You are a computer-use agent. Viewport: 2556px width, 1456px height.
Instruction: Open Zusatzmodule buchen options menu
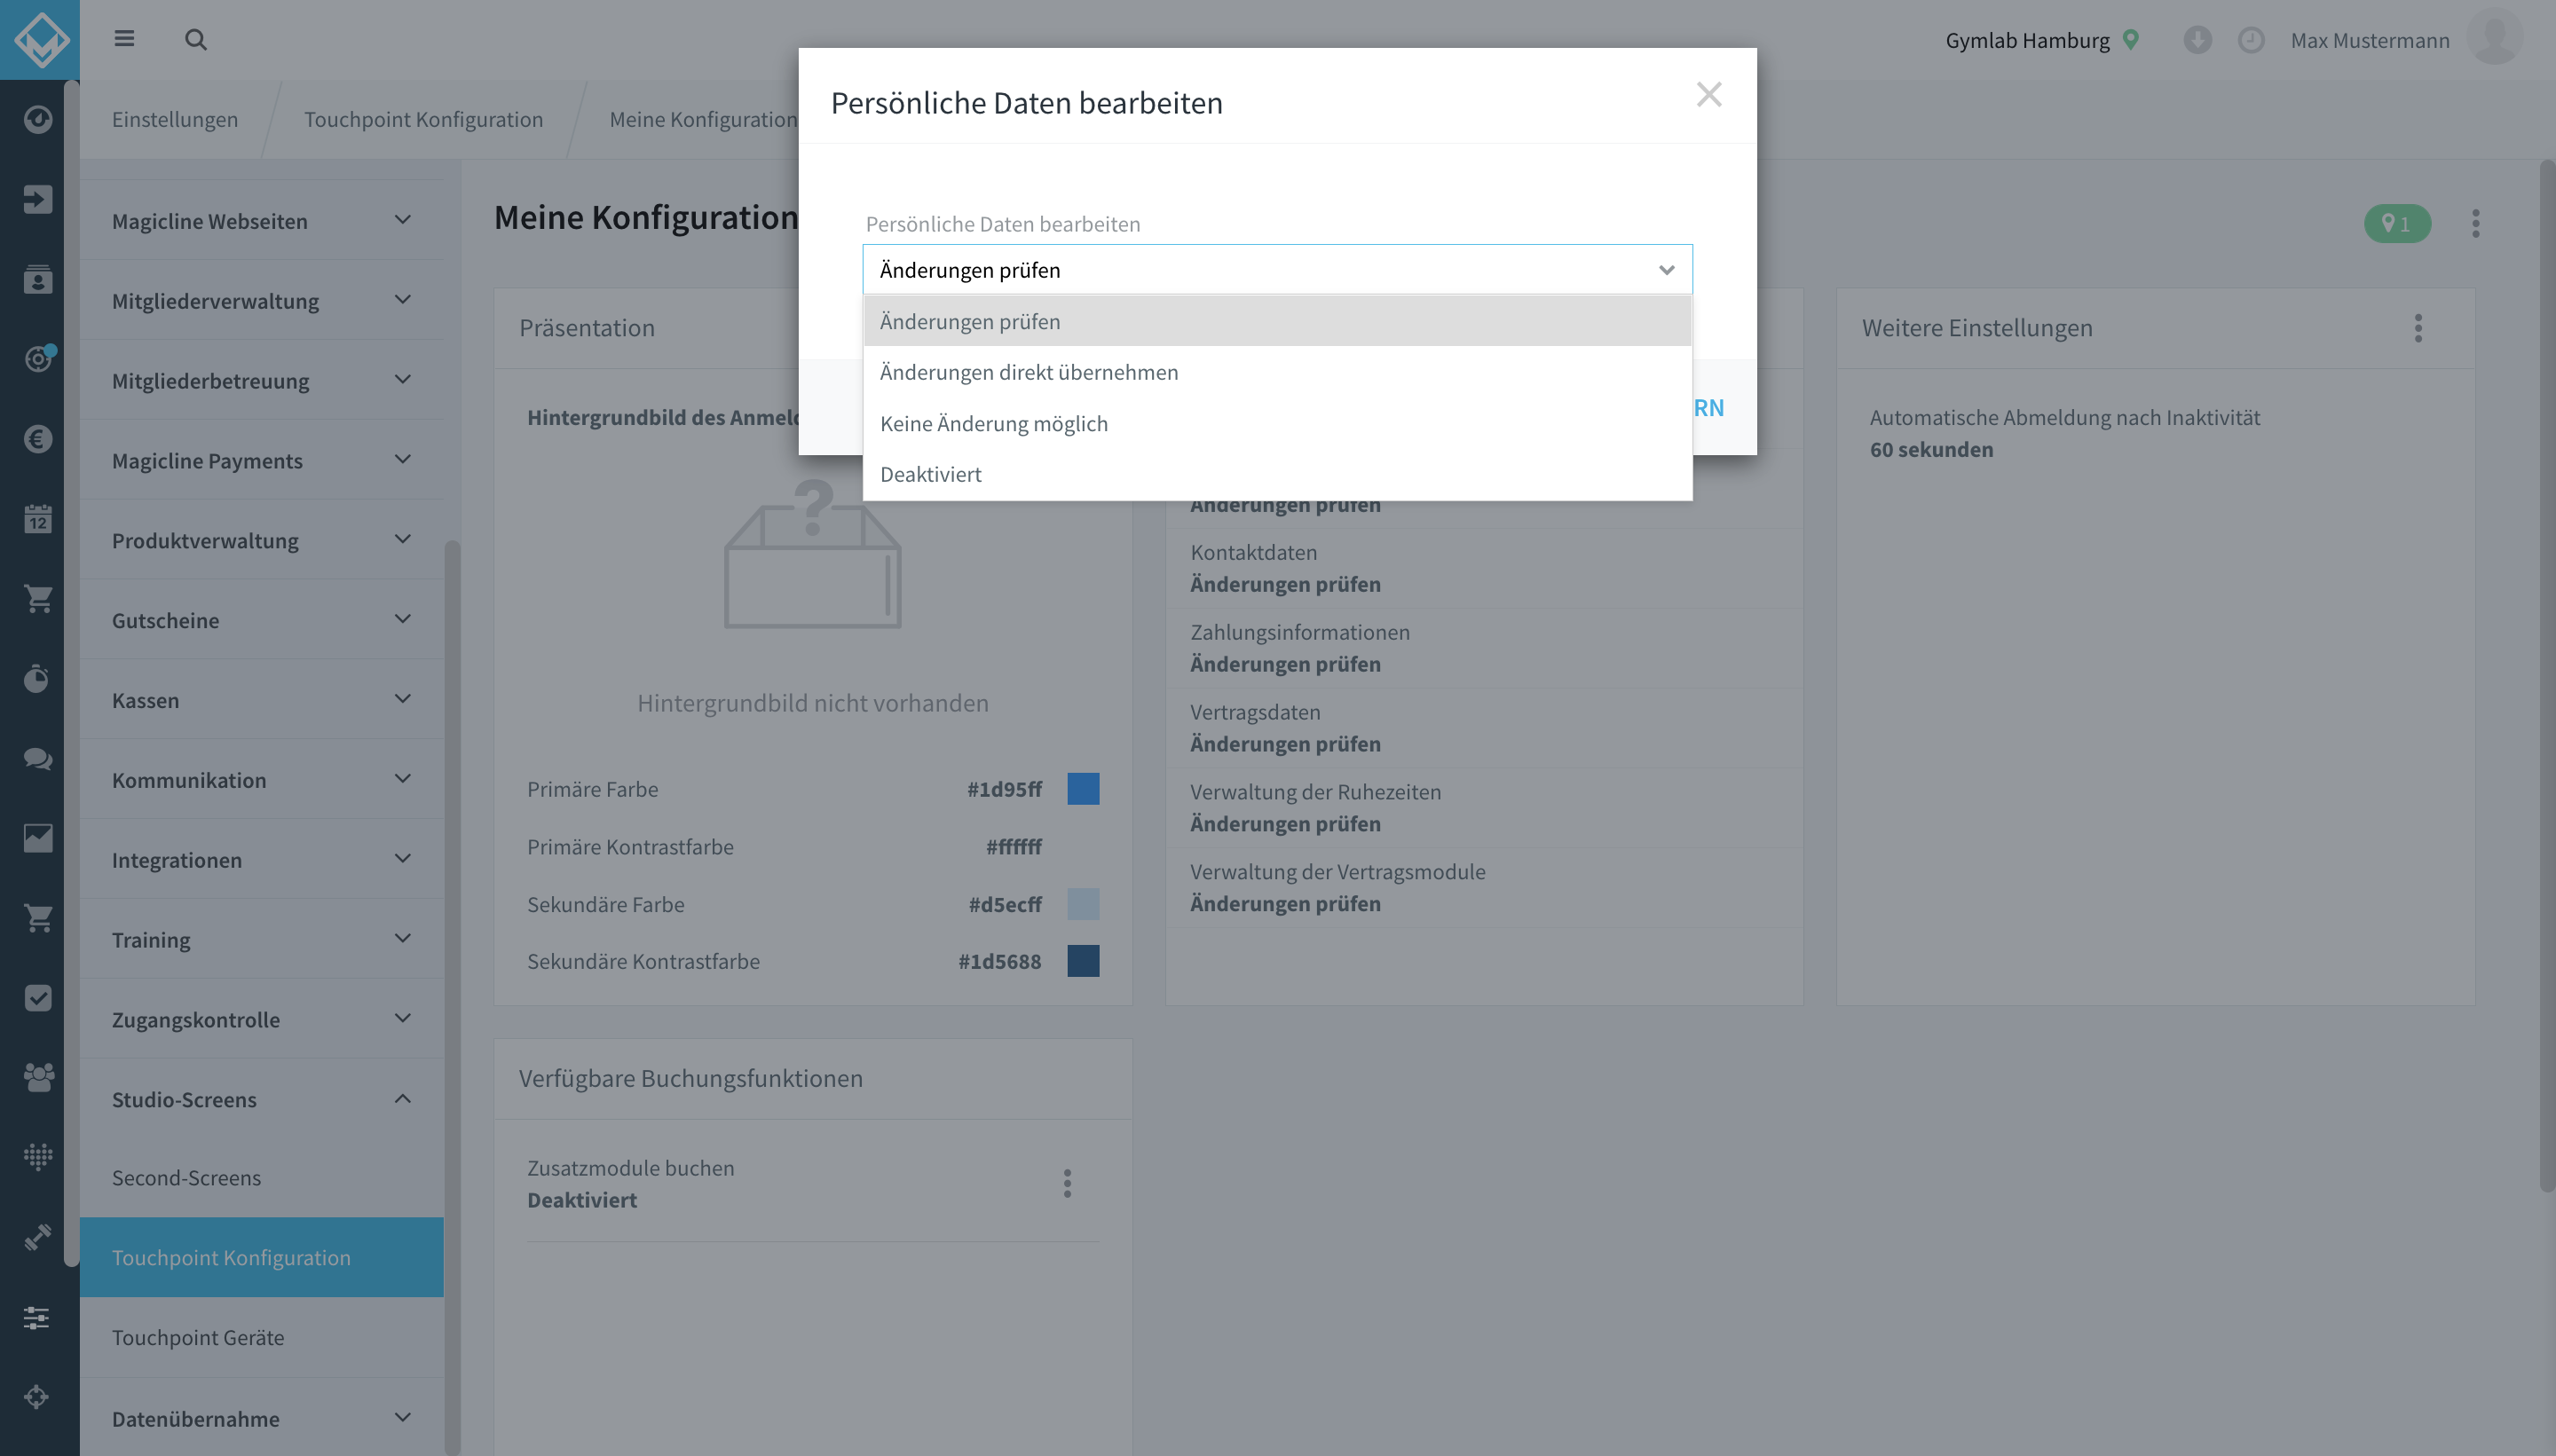(x=1067, y=1183)
